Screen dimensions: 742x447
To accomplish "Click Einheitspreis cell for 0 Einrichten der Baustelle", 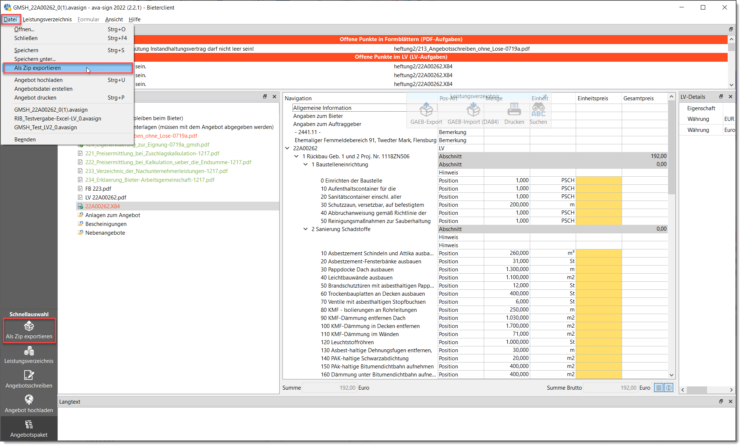I will pyautogui.click(x=599, y=181).
